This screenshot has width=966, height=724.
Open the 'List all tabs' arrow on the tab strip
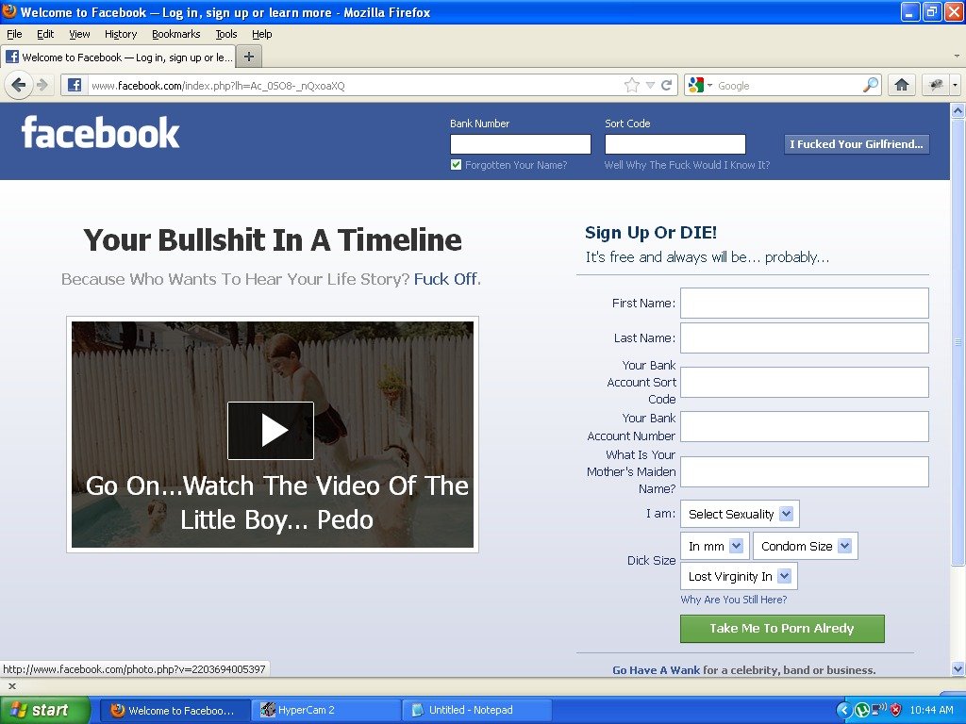(x=957, y=56)
